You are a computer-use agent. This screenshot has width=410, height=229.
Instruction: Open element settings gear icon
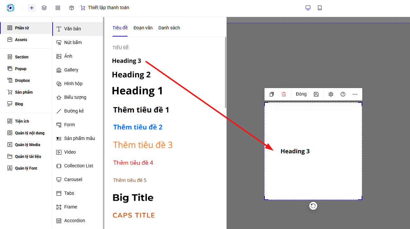point(331,94)
